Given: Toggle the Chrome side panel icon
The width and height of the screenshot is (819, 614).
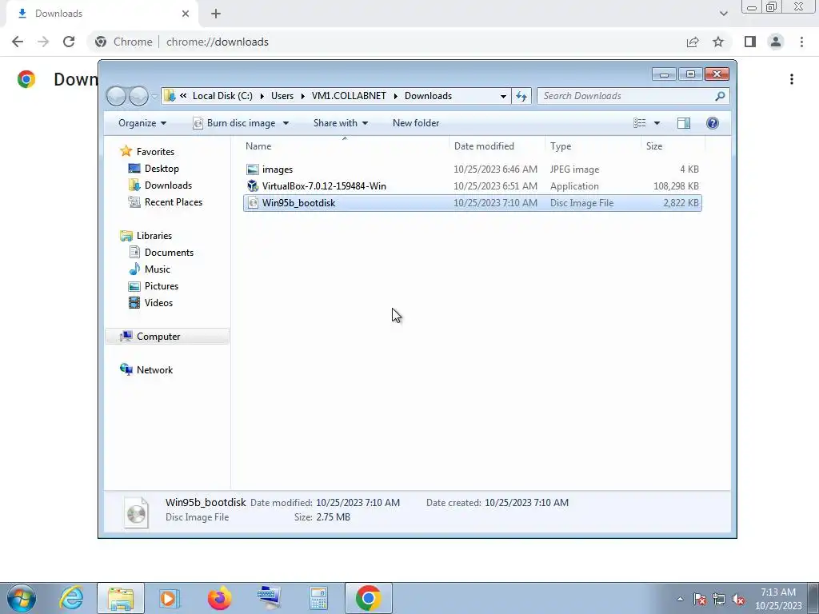Looking at the screenshot, I should point(750,42).
